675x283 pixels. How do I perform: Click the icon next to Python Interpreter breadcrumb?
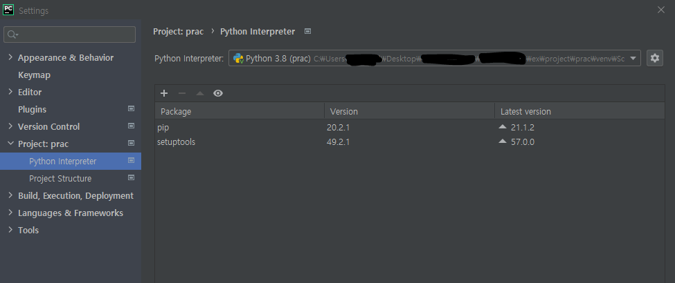tap(308, 32)
